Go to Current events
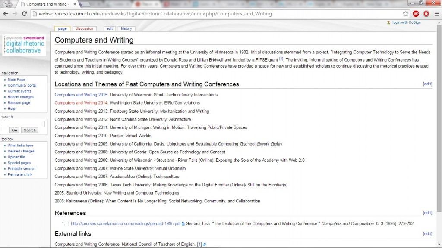This screenshot has height=248, width=442. pyautogui.click(x=19, y=91)
